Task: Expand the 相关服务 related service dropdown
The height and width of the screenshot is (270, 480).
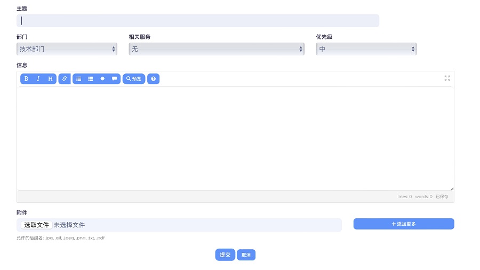Action: 217,49
